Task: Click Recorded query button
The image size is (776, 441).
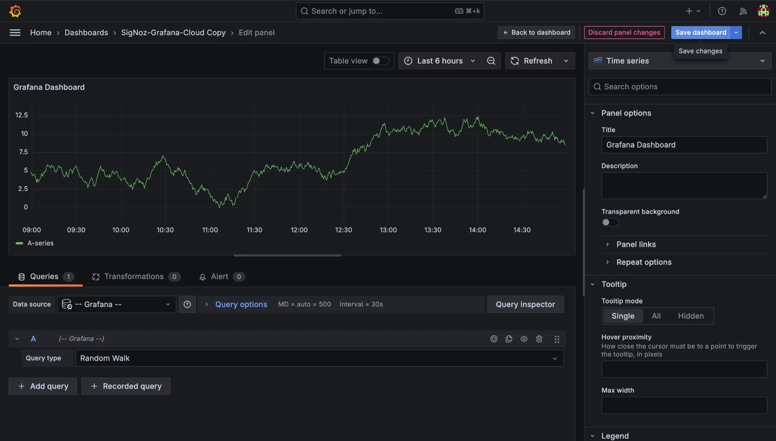Action: 126,386
